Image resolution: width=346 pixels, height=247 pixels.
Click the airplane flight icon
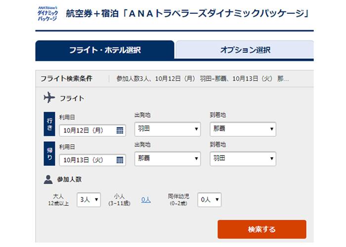point(49,98)
